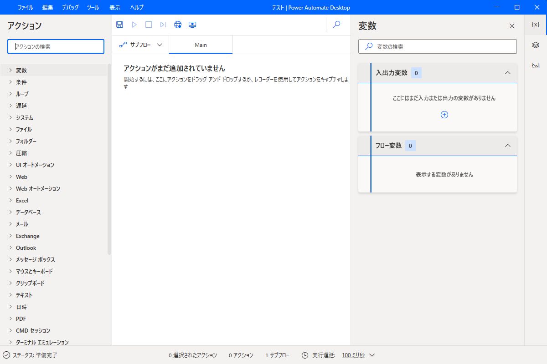Open the ファイル menu
Screen dimensions: 547x364
pos(25,7)
